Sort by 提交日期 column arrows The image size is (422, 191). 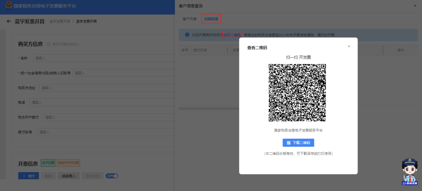click(227, 50)
